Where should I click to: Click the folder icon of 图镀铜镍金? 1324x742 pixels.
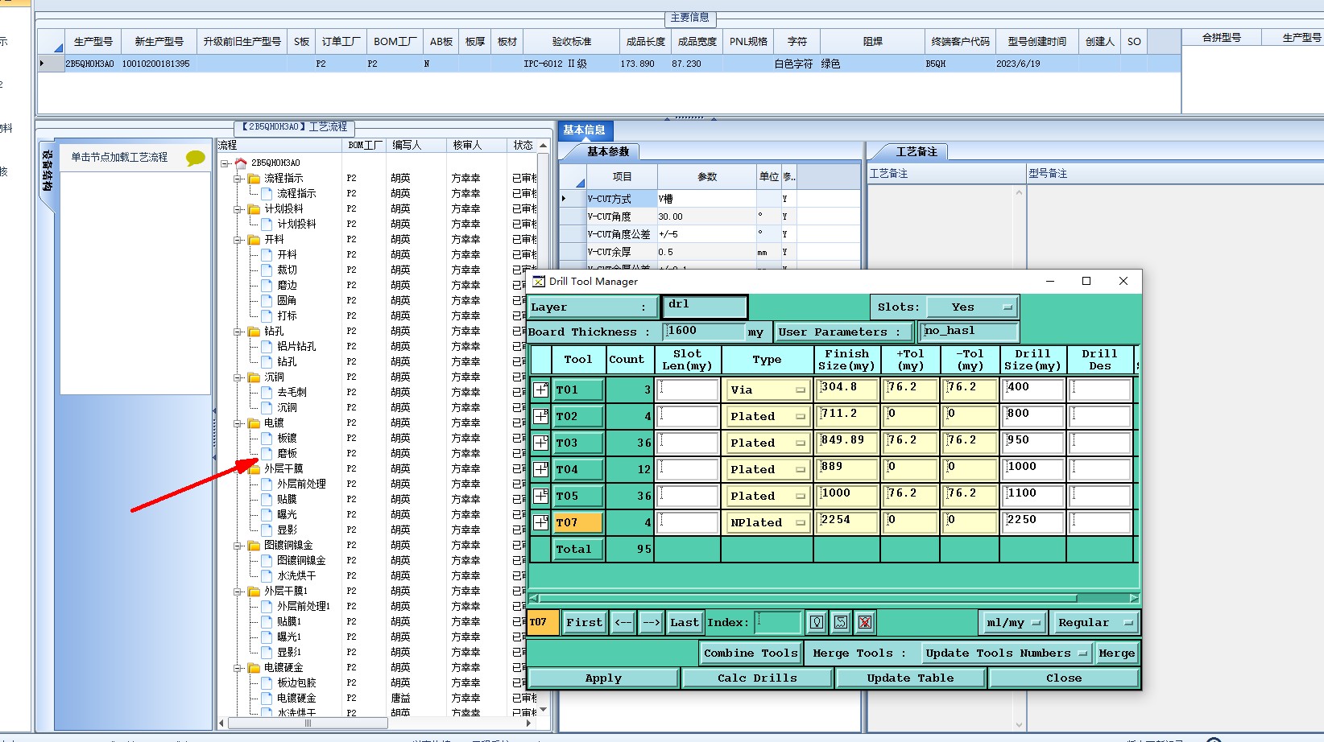point(254,546)
